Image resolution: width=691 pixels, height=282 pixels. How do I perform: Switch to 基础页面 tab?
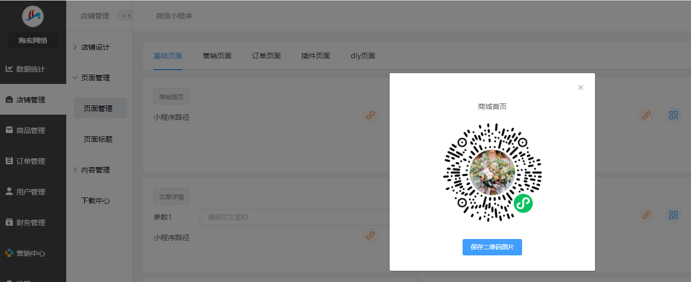(x=168, y=56)
